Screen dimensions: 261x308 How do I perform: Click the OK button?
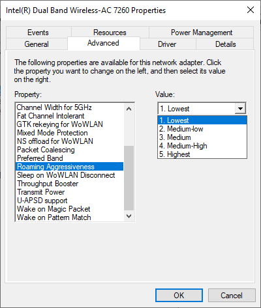coord(179,295)
